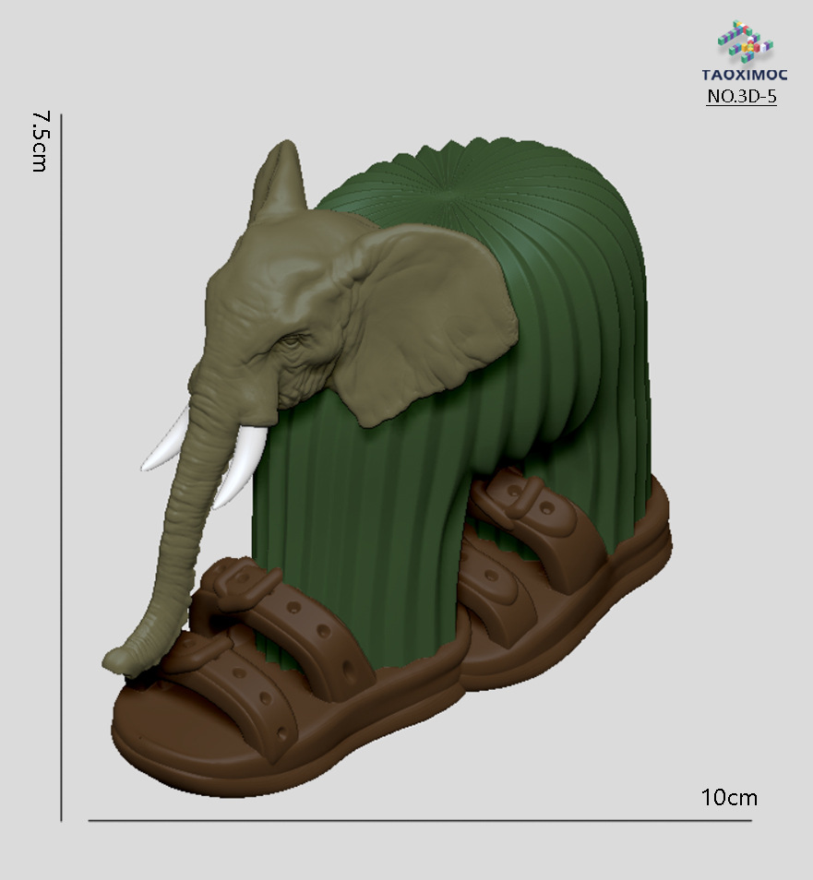Expand the 10cm horizontal dimension marker
The image size is (813, 880).
click(415, 821)
